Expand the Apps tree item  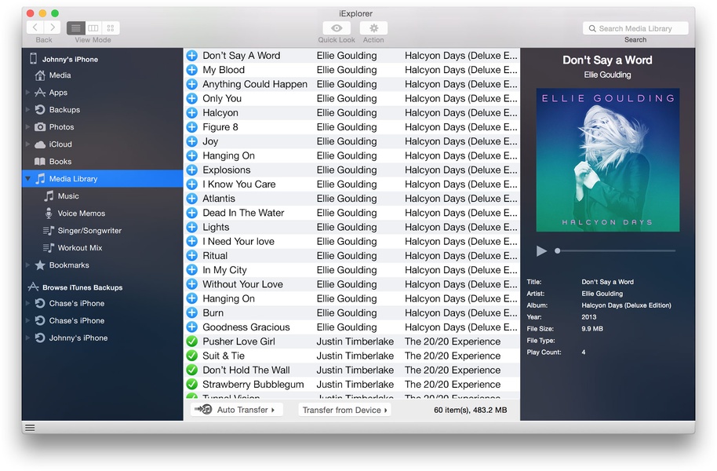pos(28,93)
